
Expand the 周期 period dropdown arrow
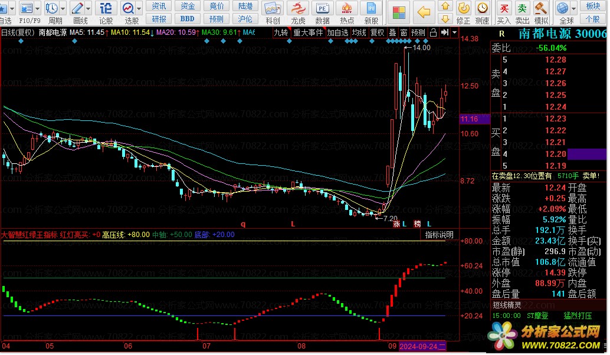pos(63,8)
